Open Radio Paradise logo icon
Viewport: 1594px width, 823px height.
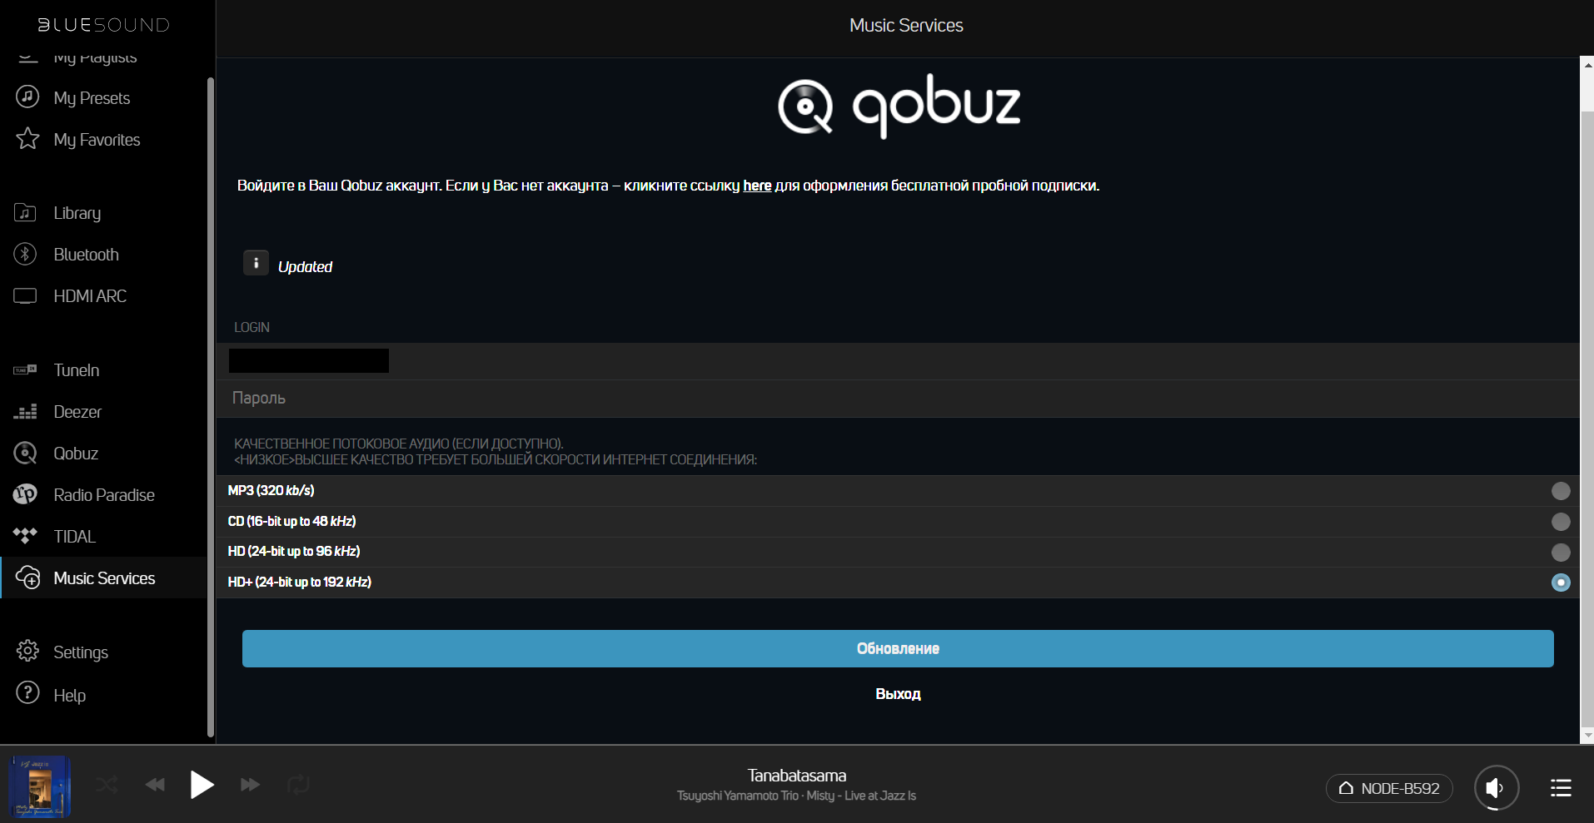click(x=26, y=494)
